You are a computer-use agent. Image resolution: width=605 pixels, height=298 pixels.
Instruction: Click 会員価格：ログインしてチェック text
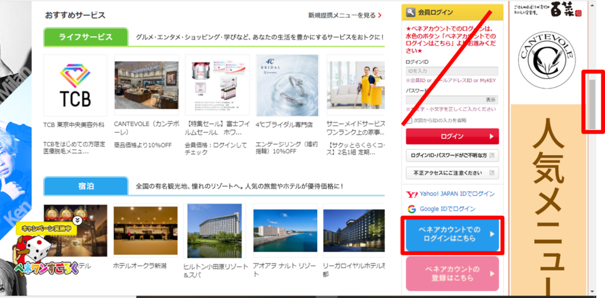point(216,149)
